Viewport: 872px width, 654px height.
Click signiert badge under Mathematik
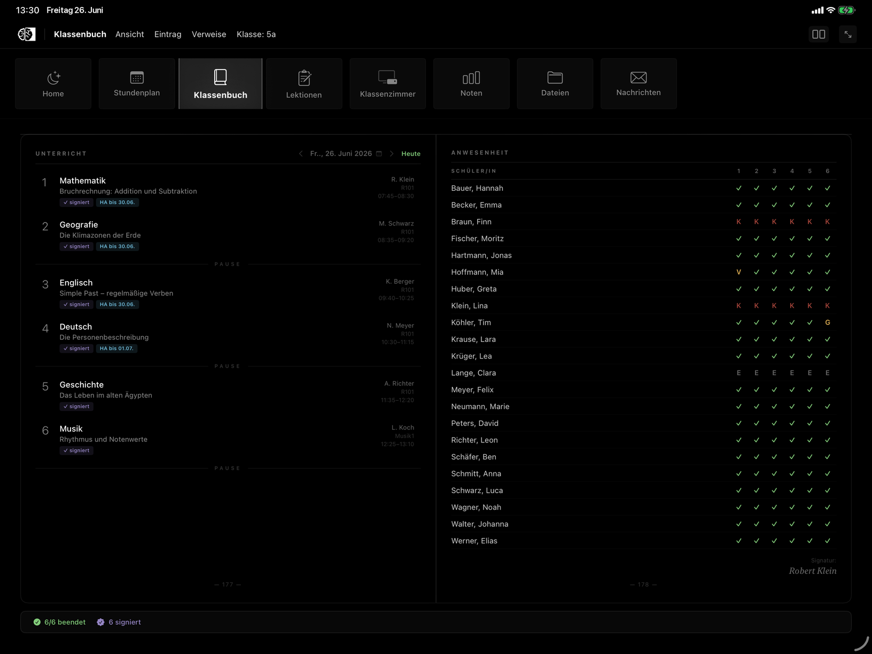[76, 203]
